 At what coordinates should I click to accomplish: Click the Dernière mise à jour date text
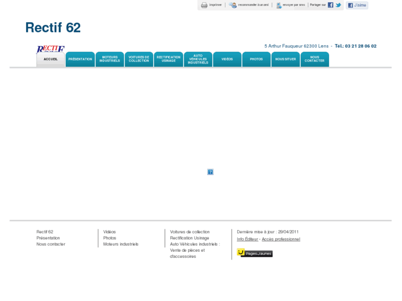point(268,232)
